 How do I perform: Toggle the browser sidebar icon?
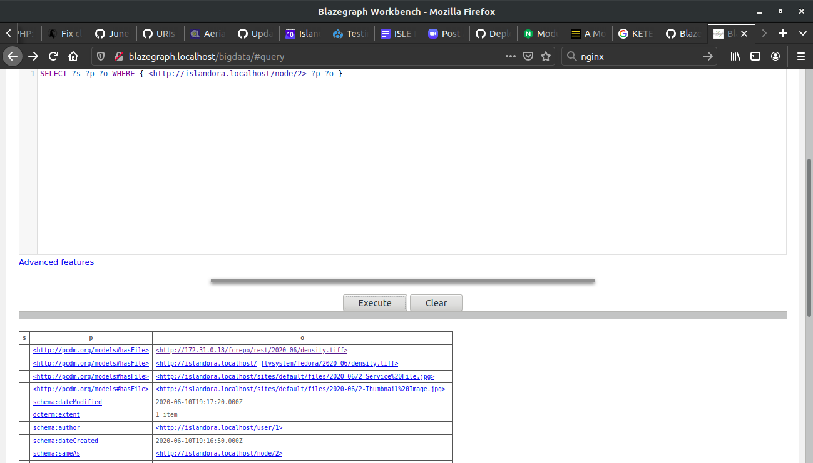755,56
